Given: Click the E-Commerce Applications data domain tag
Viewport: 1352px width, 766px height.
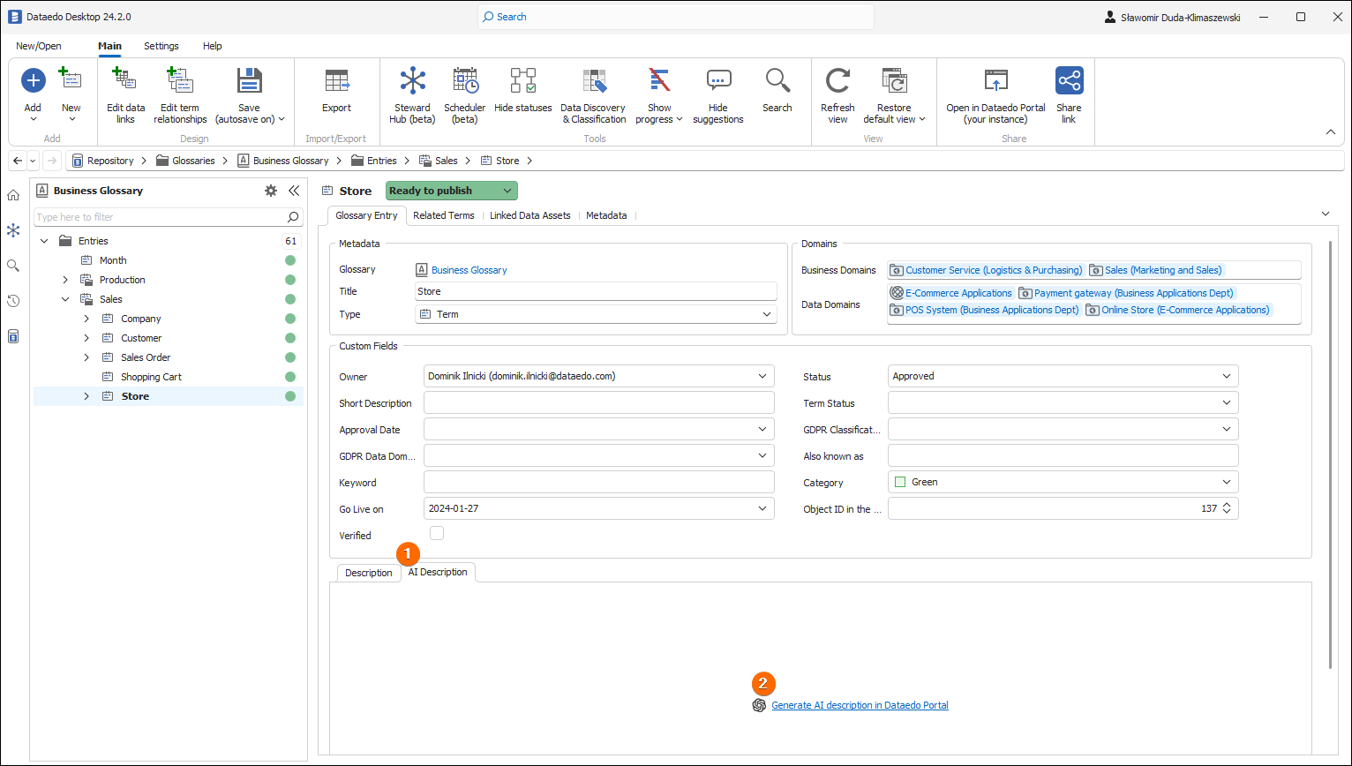Looking at the screenshot, I should (x=950, y=293).
